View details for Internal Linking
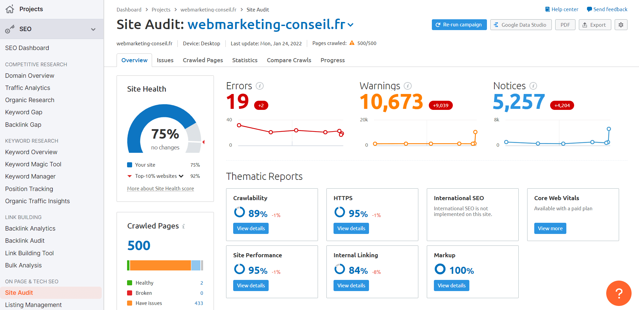The height and width of the screenshot is (310, 639). [351, 286]
